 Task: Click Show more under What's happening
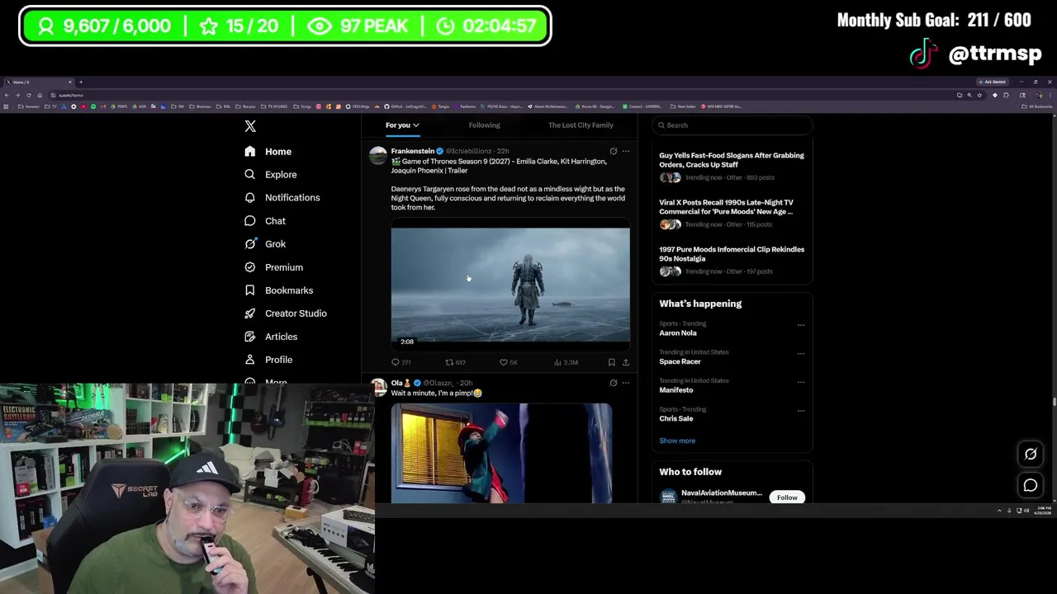tap(677, 441)
